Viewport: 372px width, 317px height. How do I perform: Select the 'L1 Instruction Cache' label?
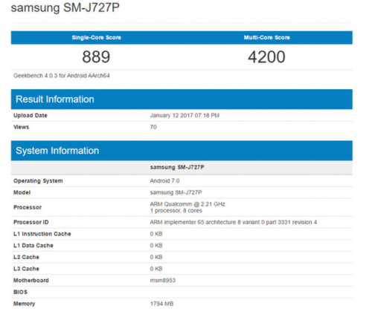coord(42,234)
